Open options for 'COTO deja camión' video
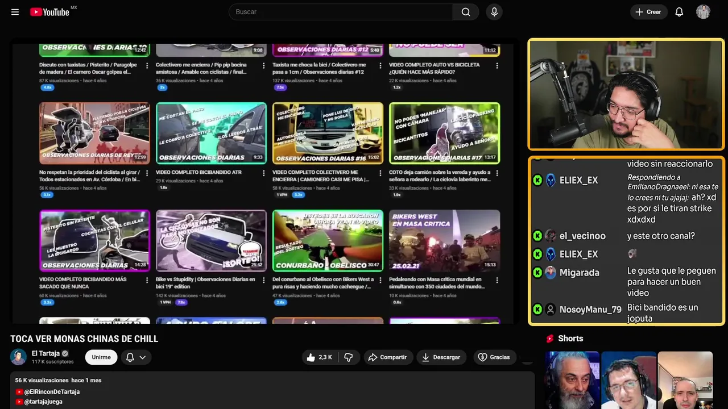This screenshot has width=728, height=409. 497,173
